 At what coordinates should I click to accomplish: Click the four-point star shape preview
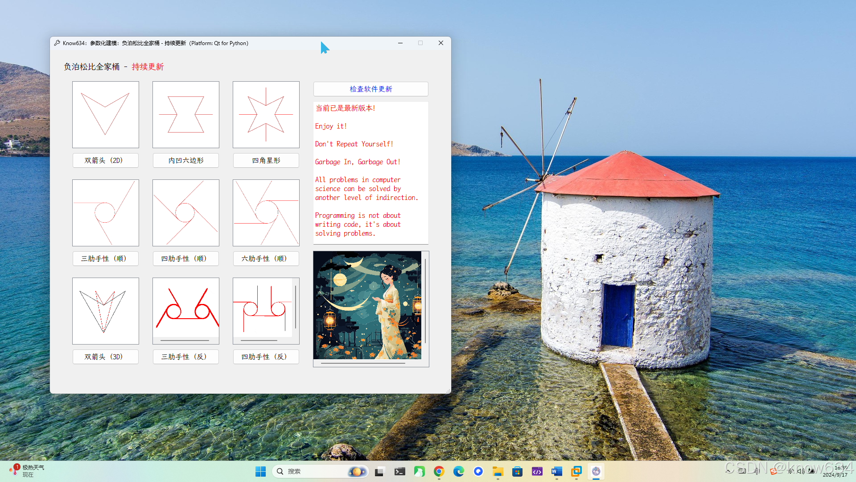pos(266,115)
